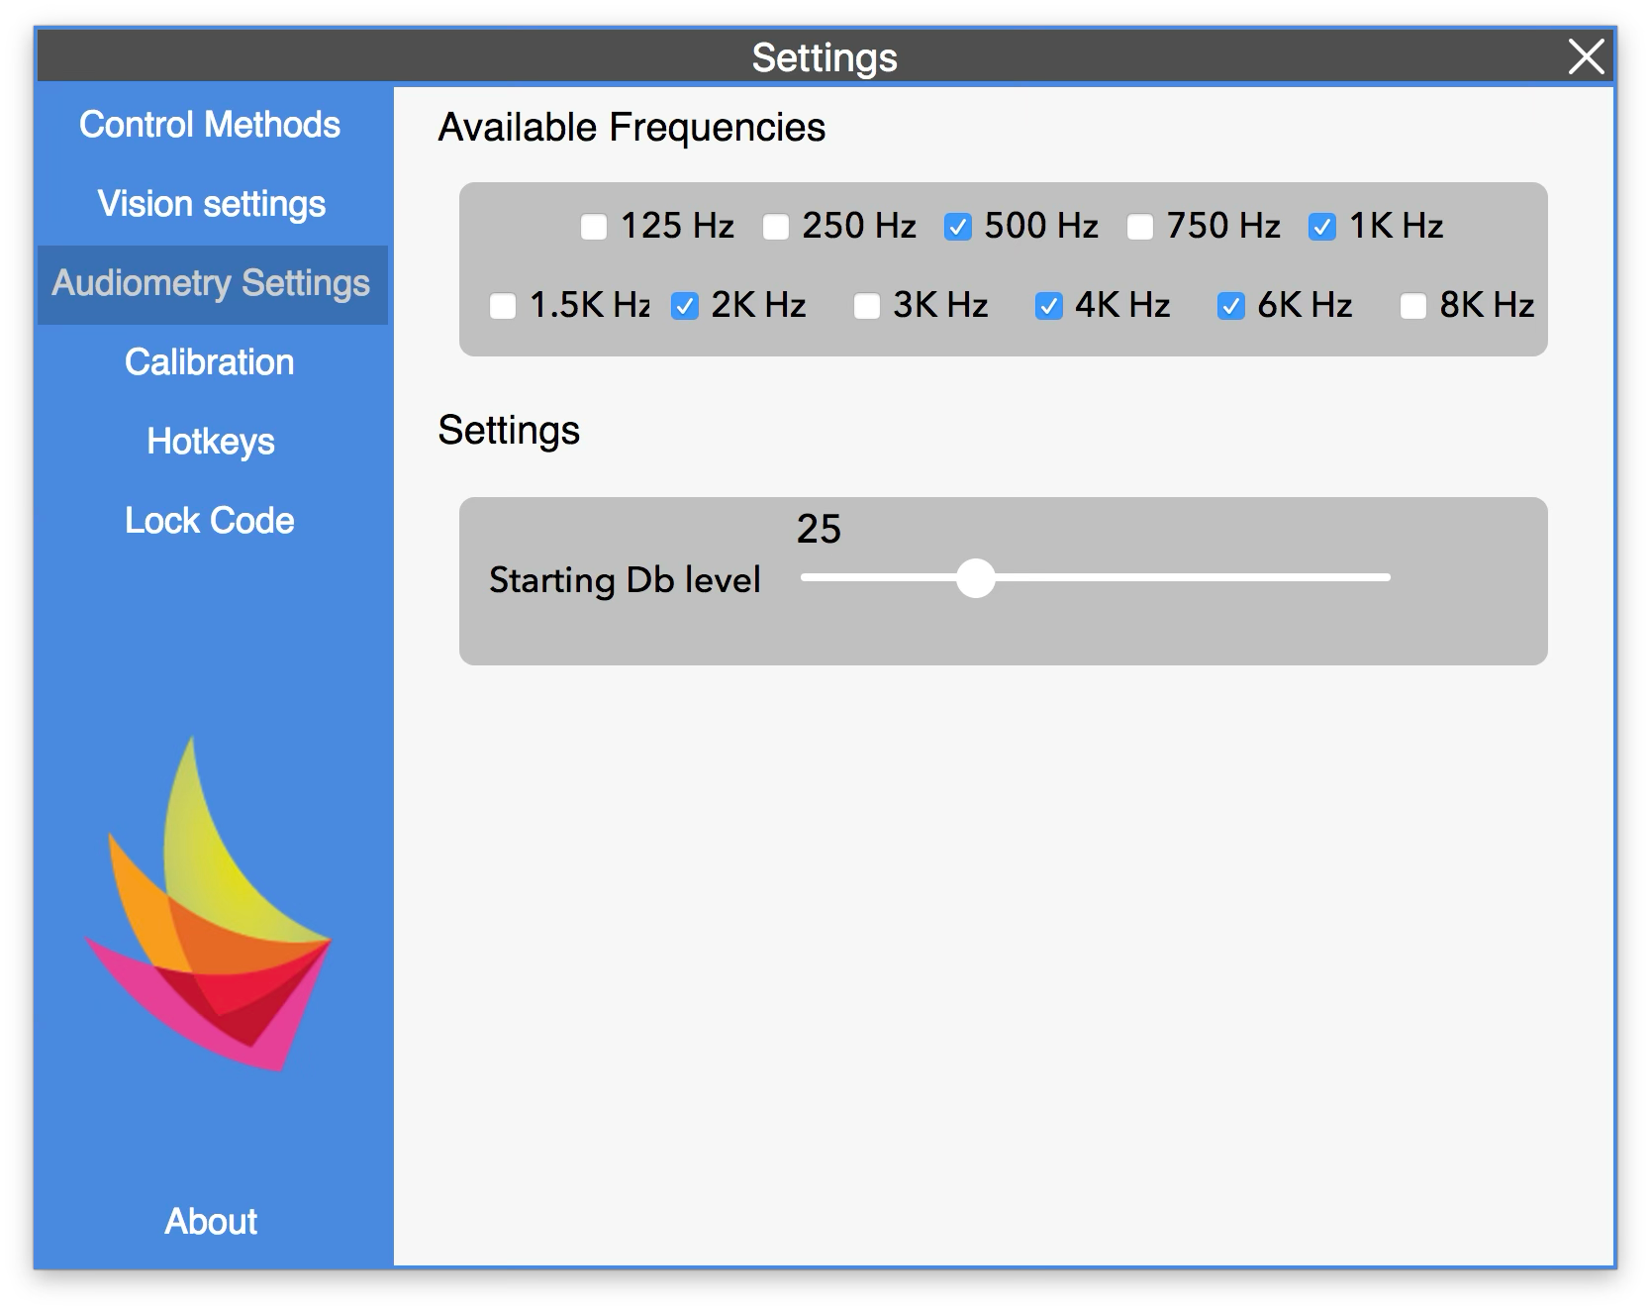The height and width of the screenshot is (1311, 1651).
Task: Open the Hotkeys configuration section
Action: 211,442
